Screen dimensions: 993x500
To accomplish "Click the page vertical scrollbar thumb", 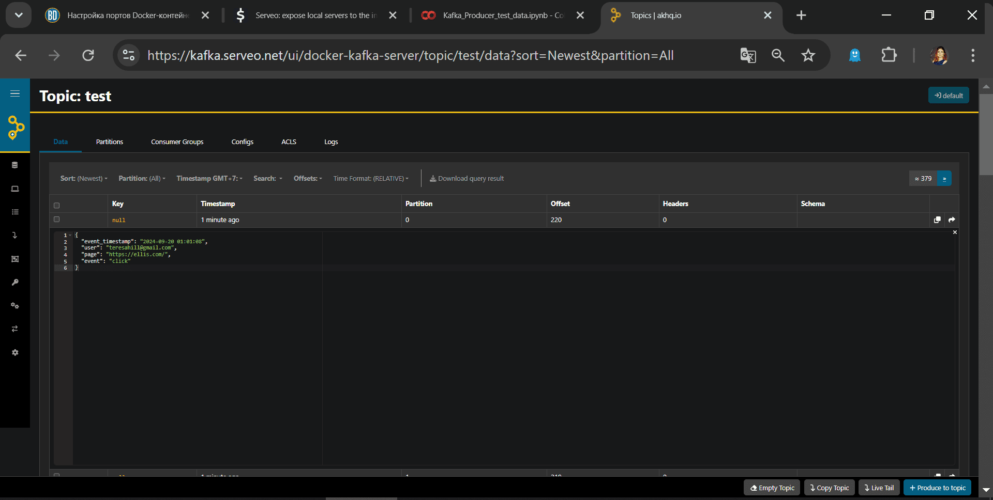I will pos(986,134).
